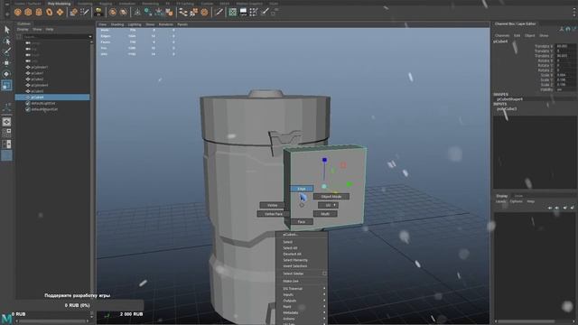This screenshot has width=578, height=325.
Task: Open the Channels menu in Channel Box
Action: click(x=502, y=36)
